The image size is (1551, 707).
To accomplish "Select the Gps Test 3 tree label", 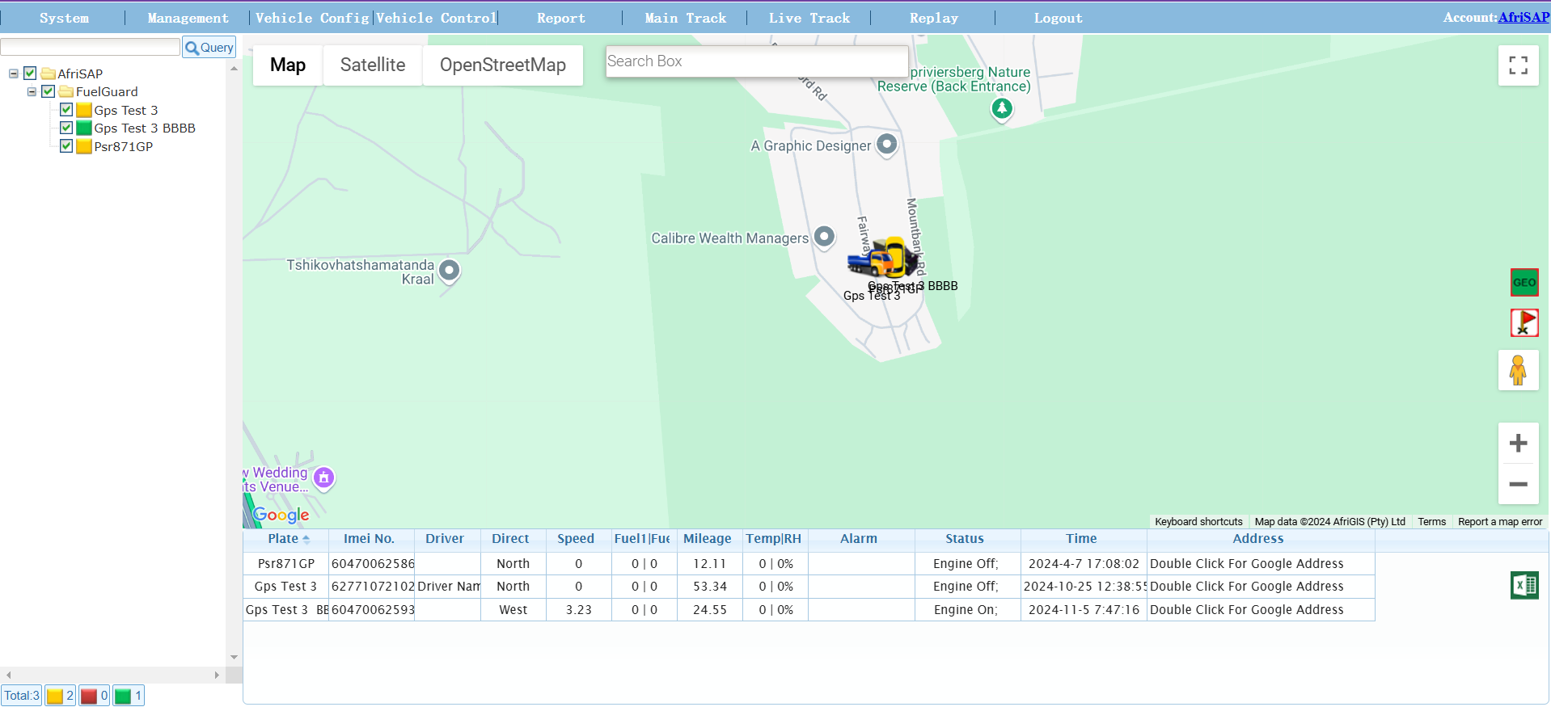I will [x=126, y=110].
